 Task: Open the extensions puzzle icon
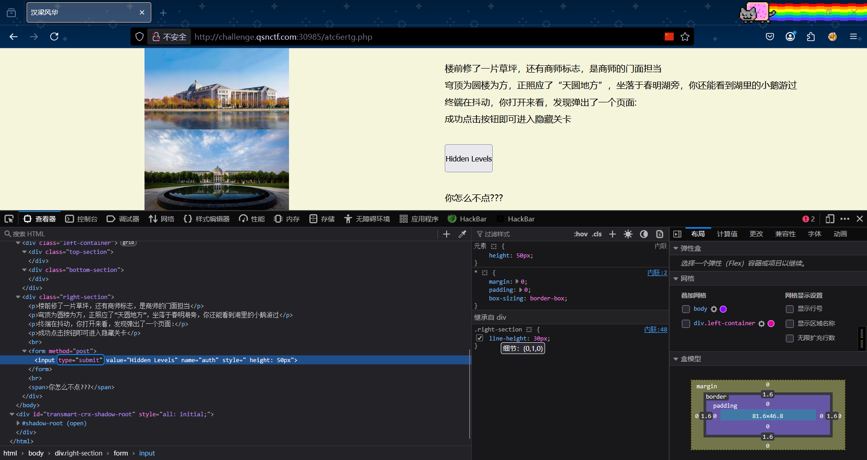811,37
